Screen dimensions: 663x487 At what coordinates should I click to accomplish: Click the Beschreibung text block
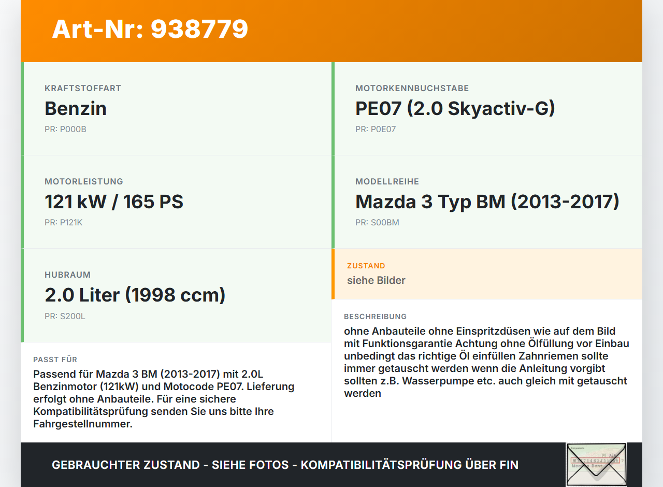[487, 362]
